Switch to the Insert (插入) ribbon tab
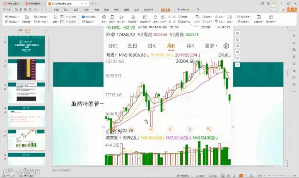 66,9
